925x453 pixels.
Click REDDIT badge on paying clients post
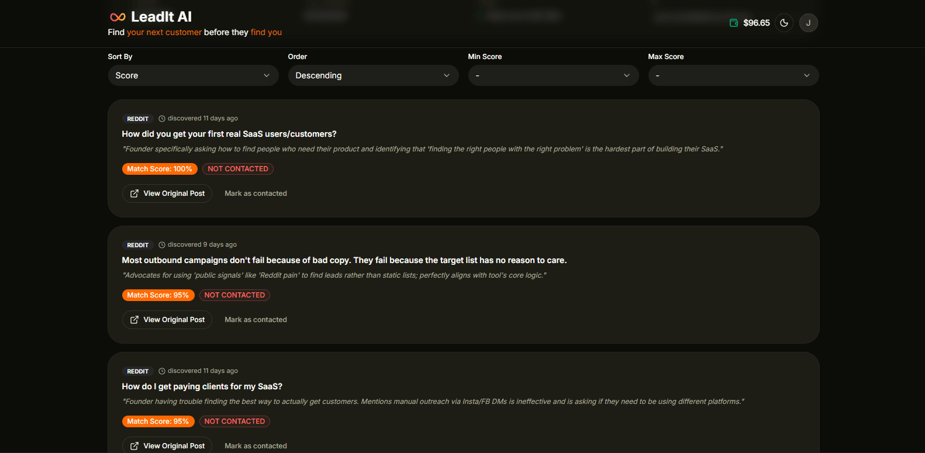pos(138,371)
